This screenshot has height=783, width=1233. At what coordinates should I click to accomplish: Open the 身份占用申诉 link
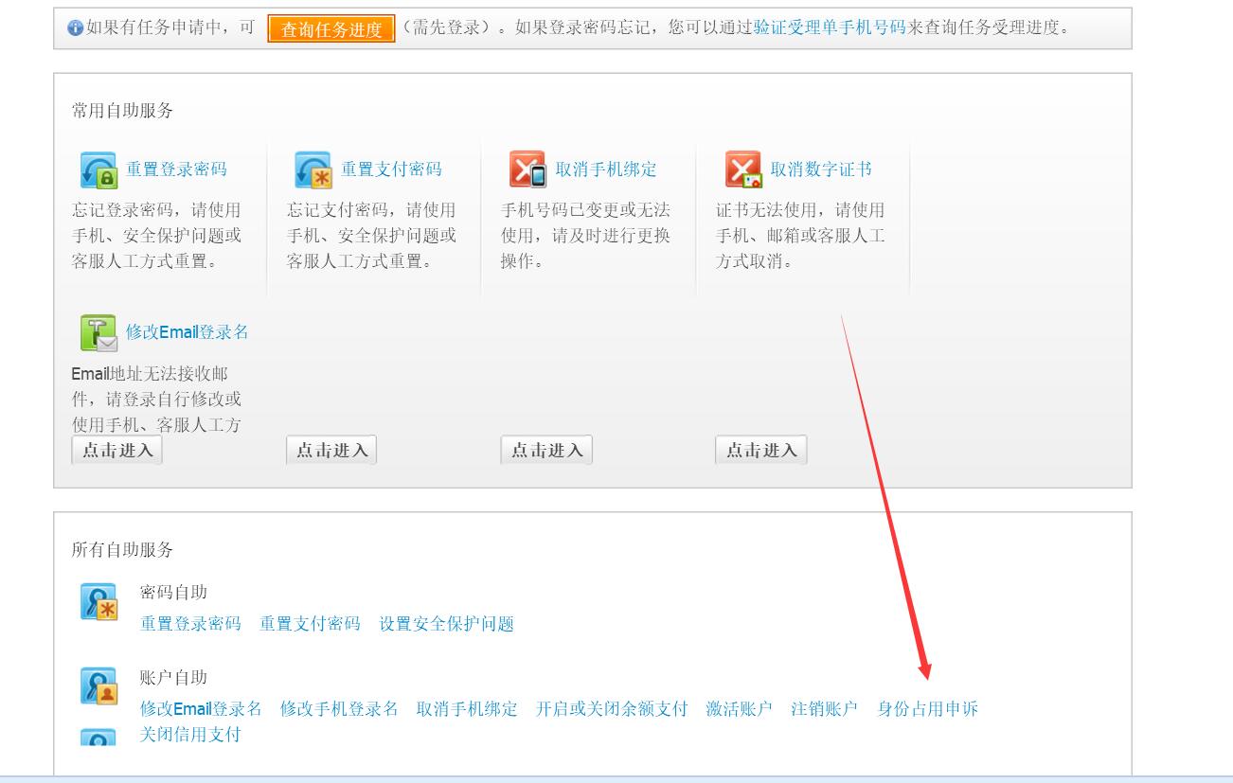[x=928, y=709]
